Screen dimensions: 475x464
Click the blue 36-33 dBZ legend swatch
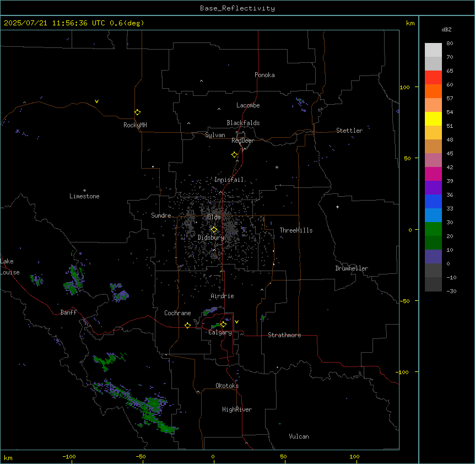tap(433, 201)
